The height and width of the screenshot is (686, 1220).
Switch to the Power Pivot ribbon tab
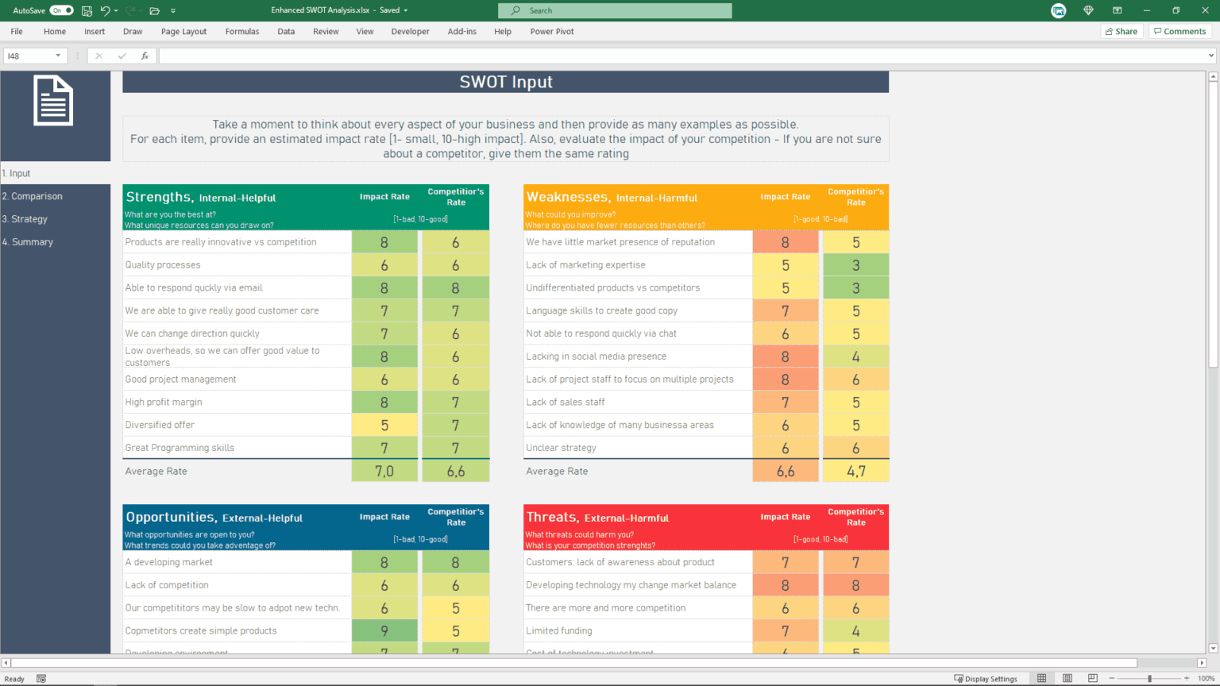pyautogui.click(x=551, y=31)
